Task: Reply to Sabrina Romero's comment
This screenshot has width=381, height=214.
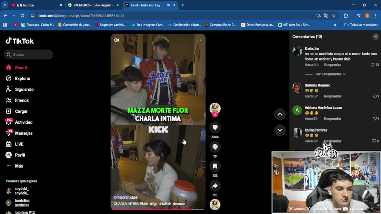Action: (332, 96)
